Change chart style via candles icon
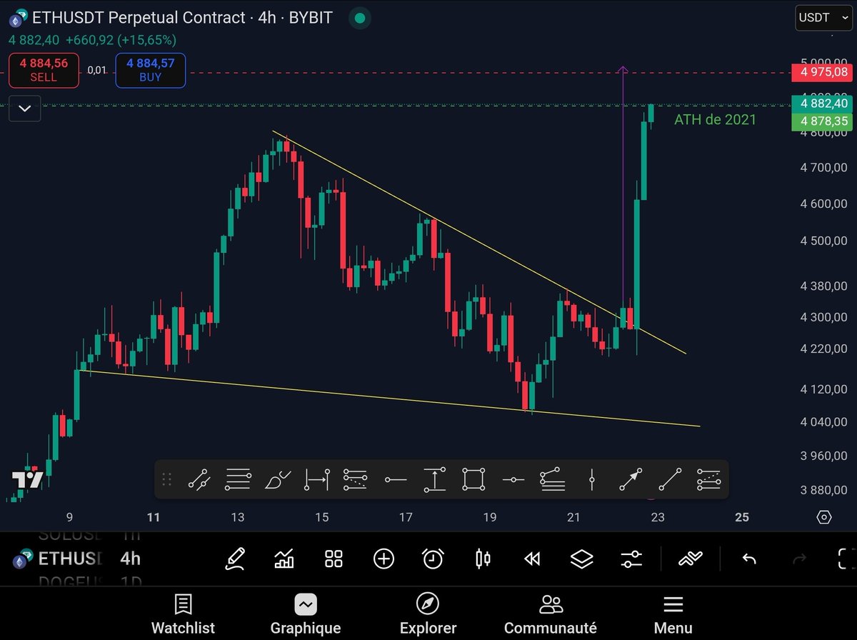This screenshot has height=640, width=857. point(482,559)
